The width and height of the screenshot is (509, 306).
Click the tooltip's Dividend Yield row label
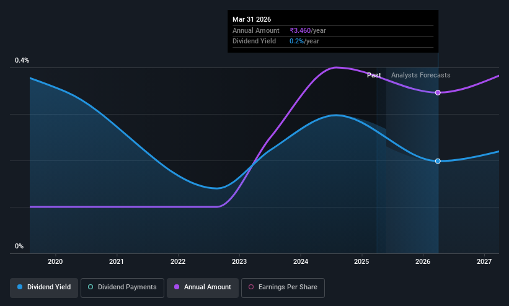pos(254,42)
